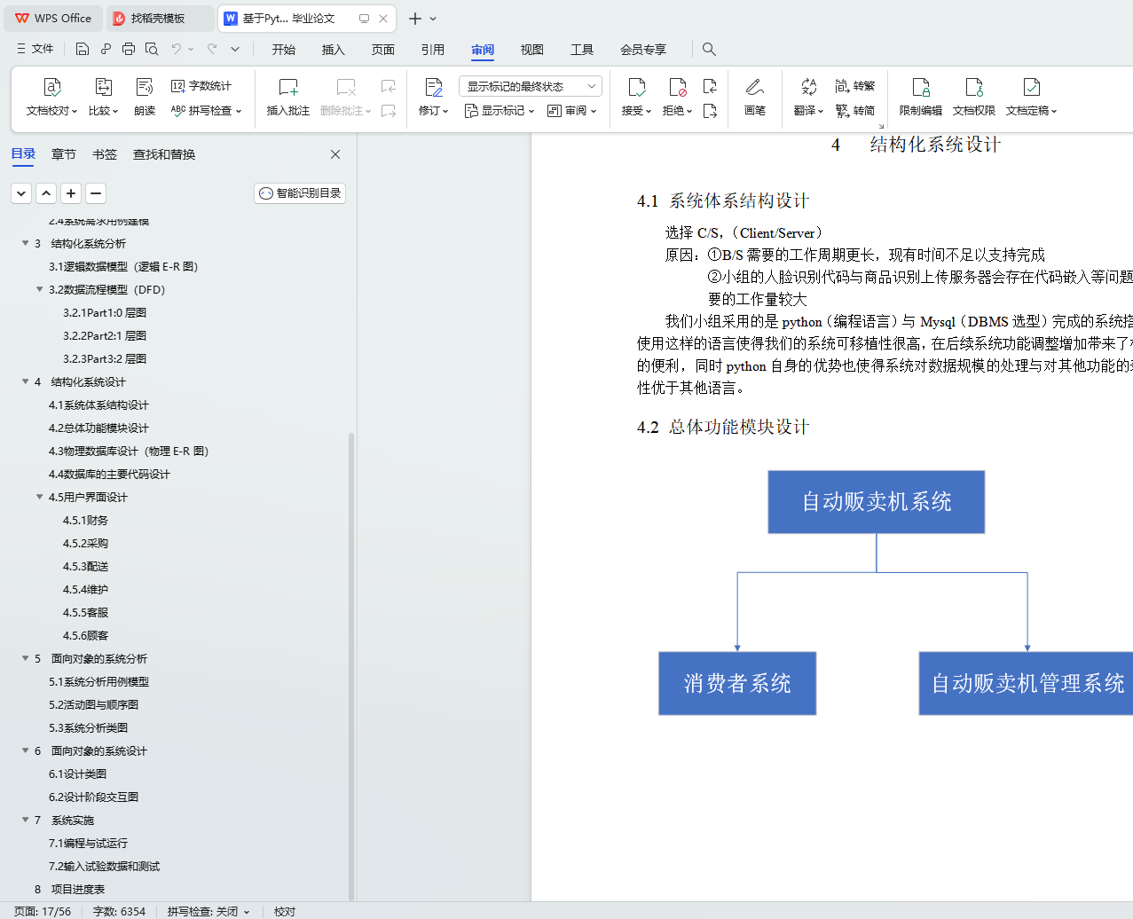Click the 接受 accept changes icon
The height and width of the screenshot is (919, 1133).
(636, 87)
